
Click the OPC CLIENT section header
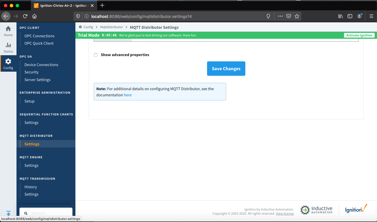pos(29,28)
